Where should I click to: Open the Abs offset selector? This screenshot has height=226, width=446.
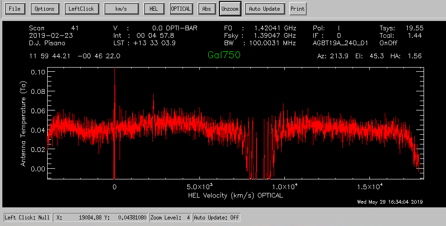pos(206,9)
